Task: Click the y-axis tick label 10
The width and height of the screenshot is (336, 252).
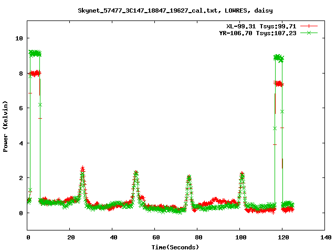Action: [x=19, y=38]
